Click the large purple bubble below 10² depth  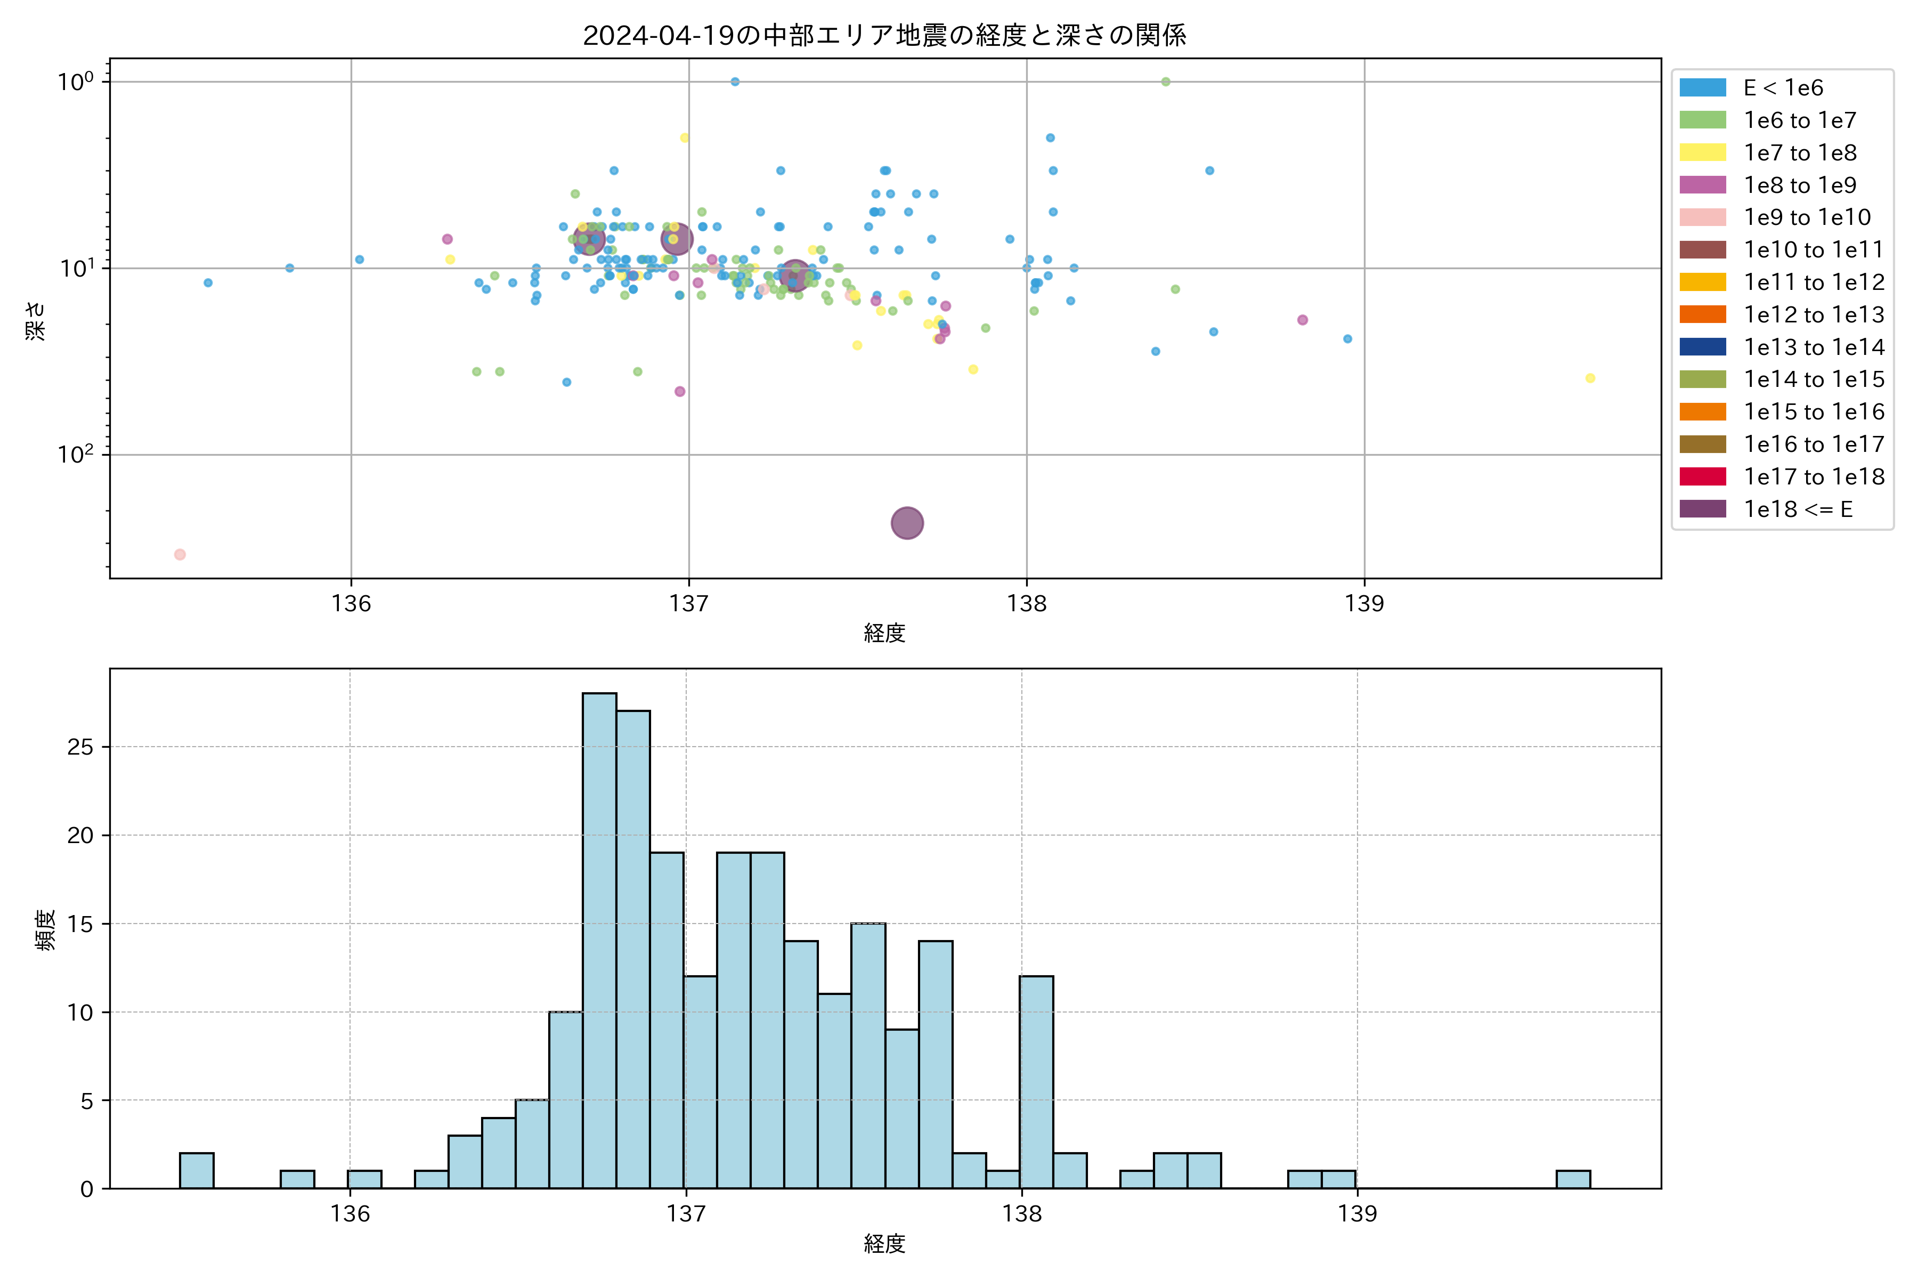(x=907, y=523)
